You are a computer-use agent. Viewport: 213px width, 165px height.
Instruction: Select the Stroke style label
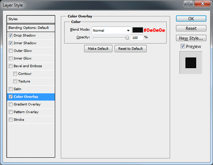(19, 120)
